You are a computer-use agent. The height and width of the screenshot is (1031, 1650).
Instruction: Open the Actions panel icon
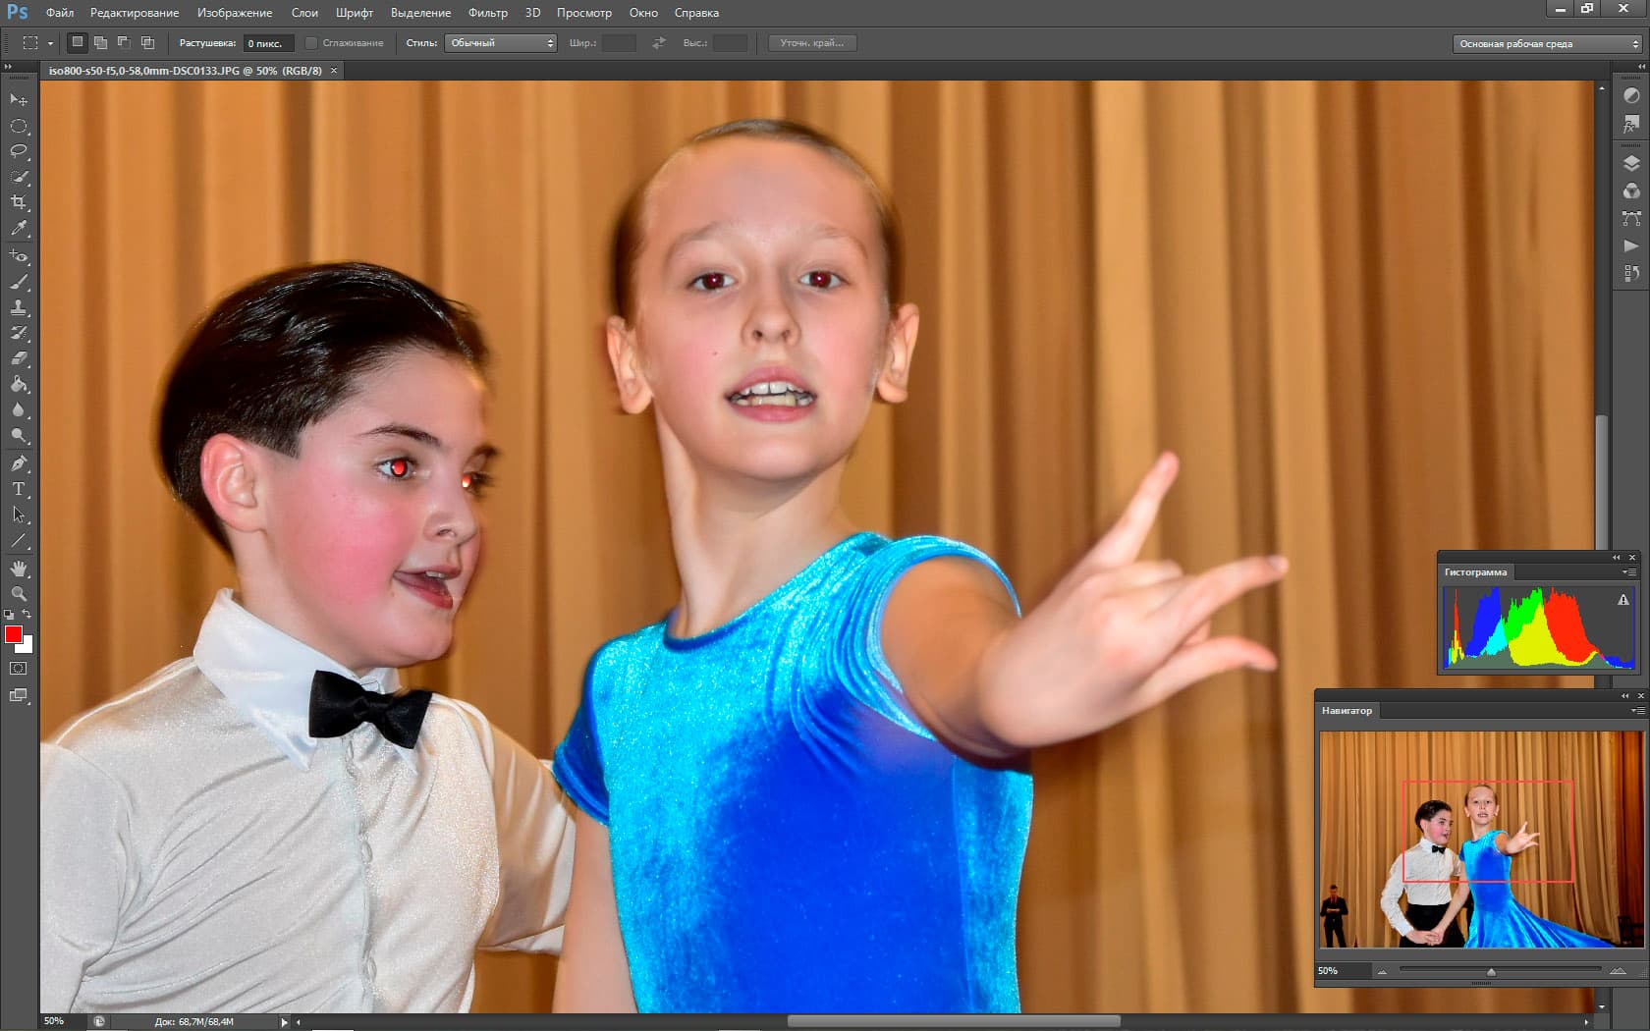coord(1631,245)
